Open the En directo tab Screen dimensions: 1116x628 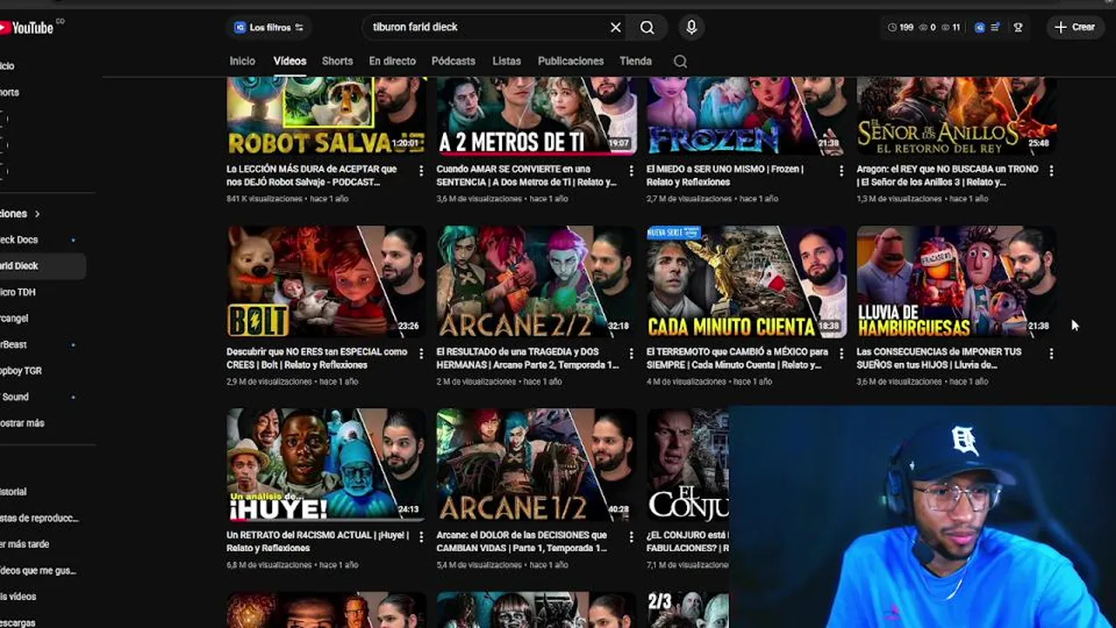click(392, 61)
